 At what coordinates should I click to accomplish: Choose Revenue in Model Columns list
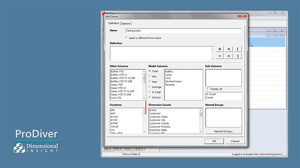click(x=170, y=84)
